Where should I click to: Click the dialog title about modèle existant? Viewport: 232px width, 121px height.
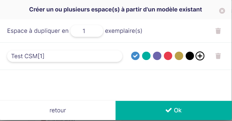116,10
